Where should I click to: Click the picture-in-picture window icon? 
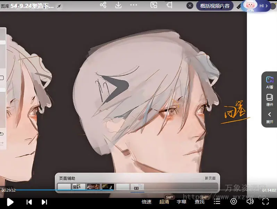(x=154, y=5)
